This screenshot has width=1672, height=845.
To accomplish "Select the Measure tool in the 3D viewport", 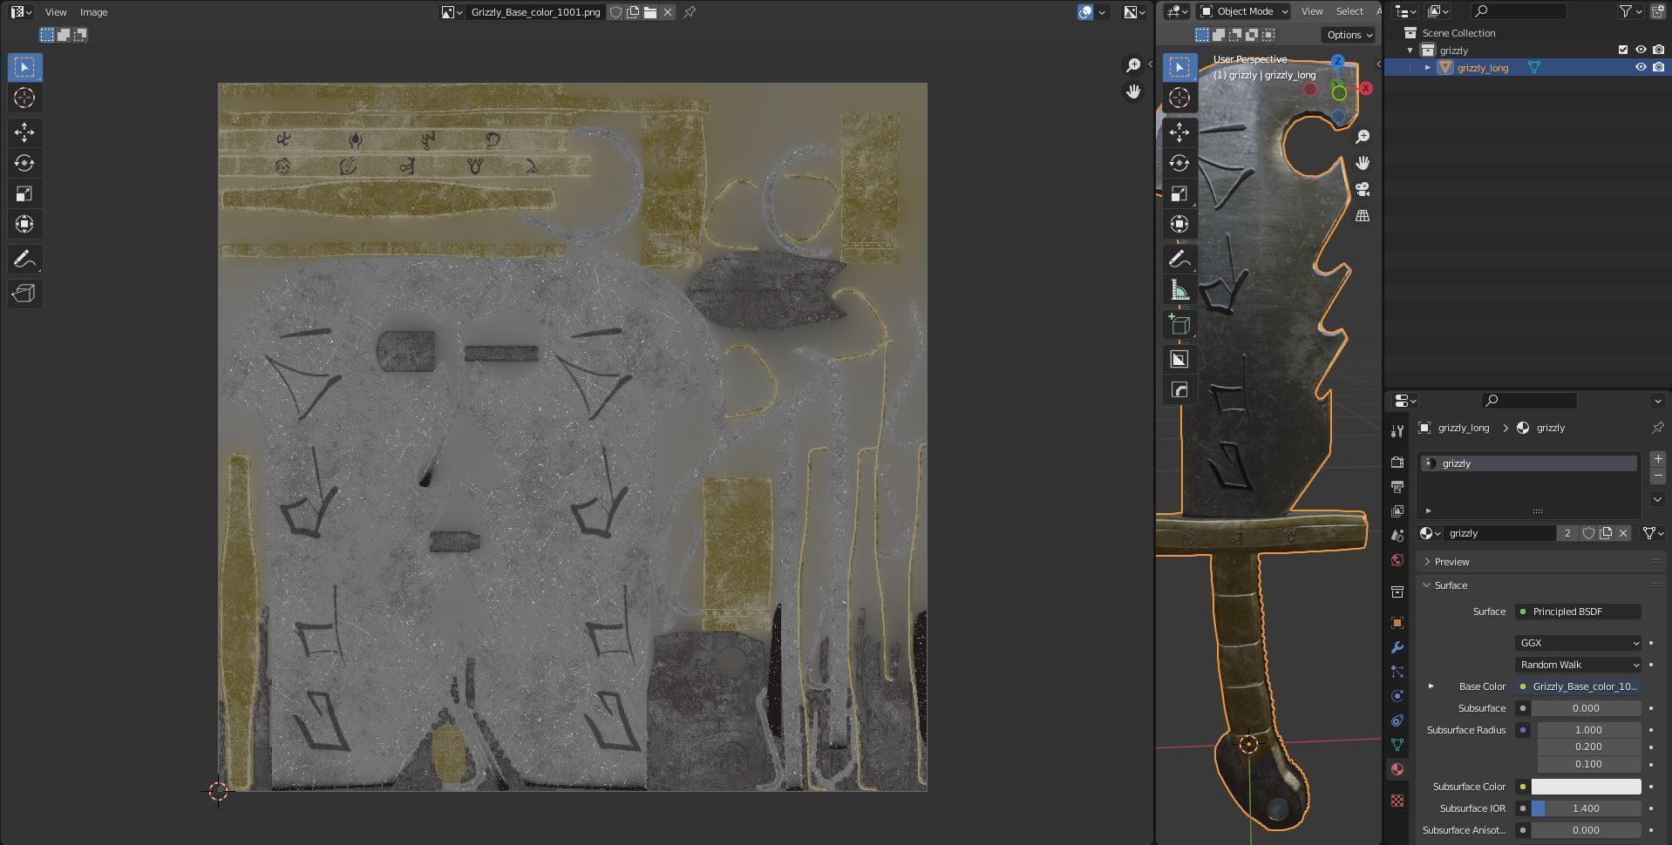I will click(x=1179, y=290).
